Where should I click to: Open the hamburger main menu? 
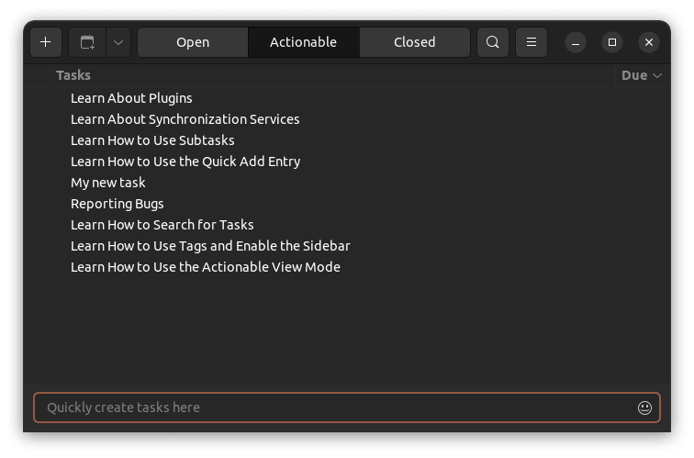[x=532, y=42]
